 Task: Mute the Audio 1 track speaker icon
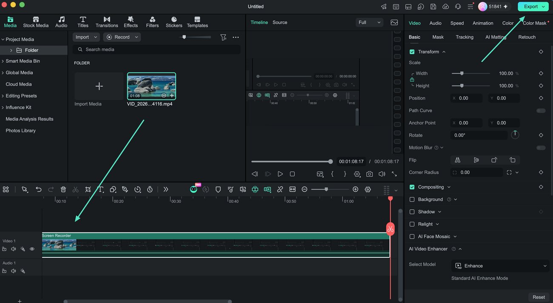pos(13,271)
